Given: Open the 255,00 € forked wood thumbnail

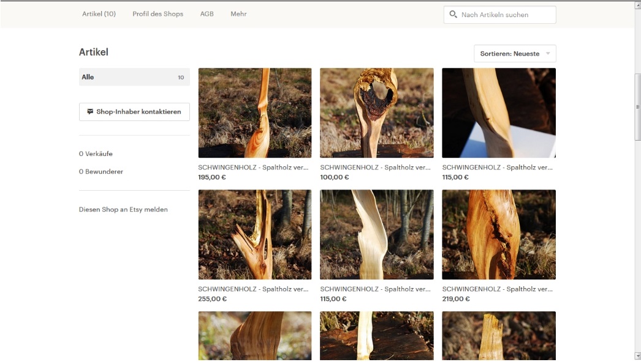Looking at the screenshot, I should pyautogui.click(x=255, y=235).
